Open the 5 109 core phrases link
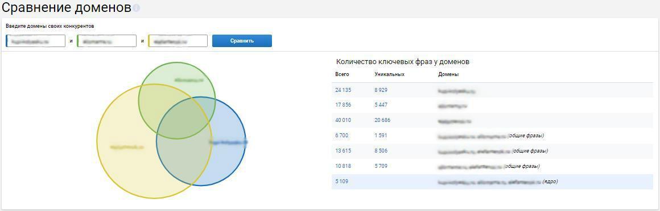The width and height of the screenshot is (660, 211). coord(342,181)
